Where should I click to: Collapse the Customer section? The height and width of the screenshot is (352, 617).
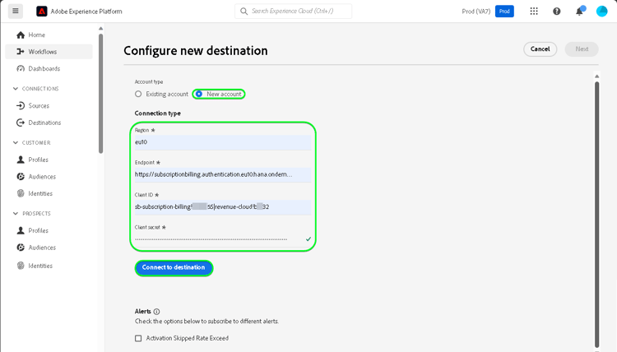(16, 142)
